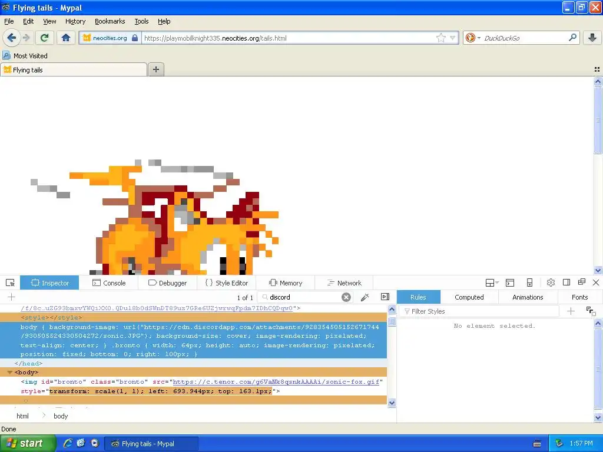Open a new tab with plus button
This screenshot has height=452, width=603.
pyautogui.click(x=155, y=69)
